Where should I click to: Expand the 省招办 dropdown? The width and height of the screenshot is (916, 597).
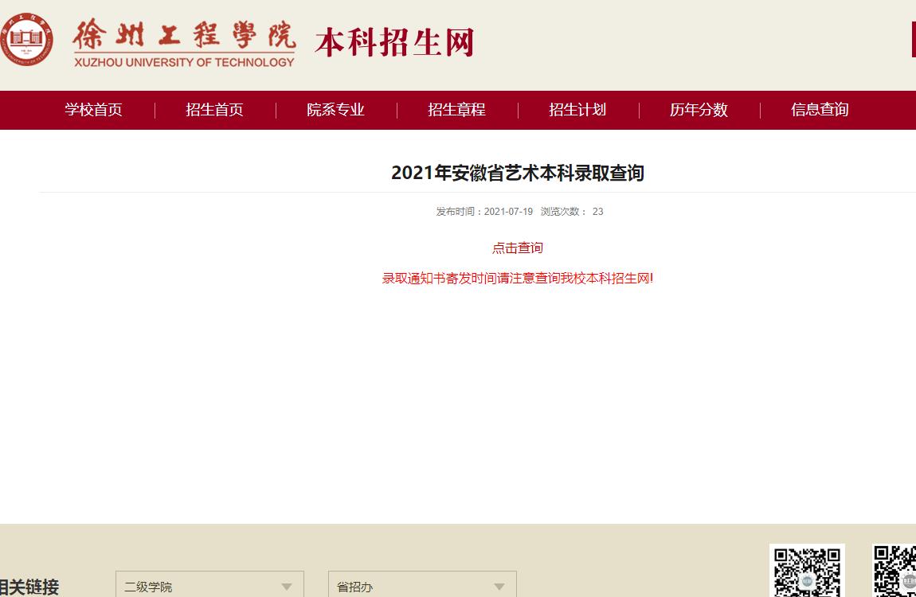point(422,584)
